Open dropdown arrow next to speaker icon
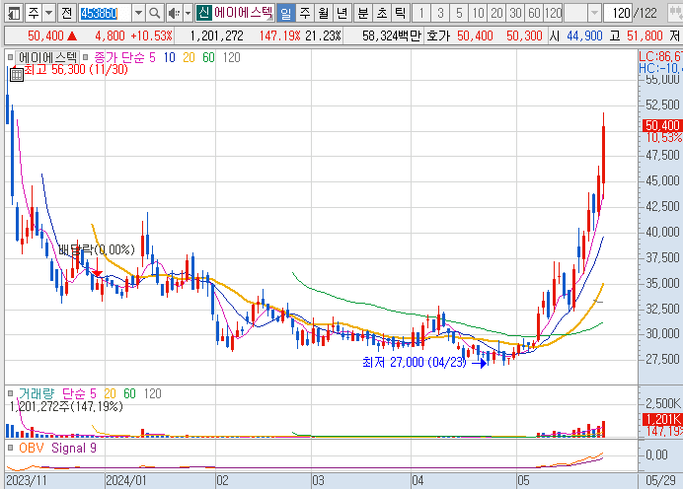Screen dimensions: 683x489 click(188, 13)
